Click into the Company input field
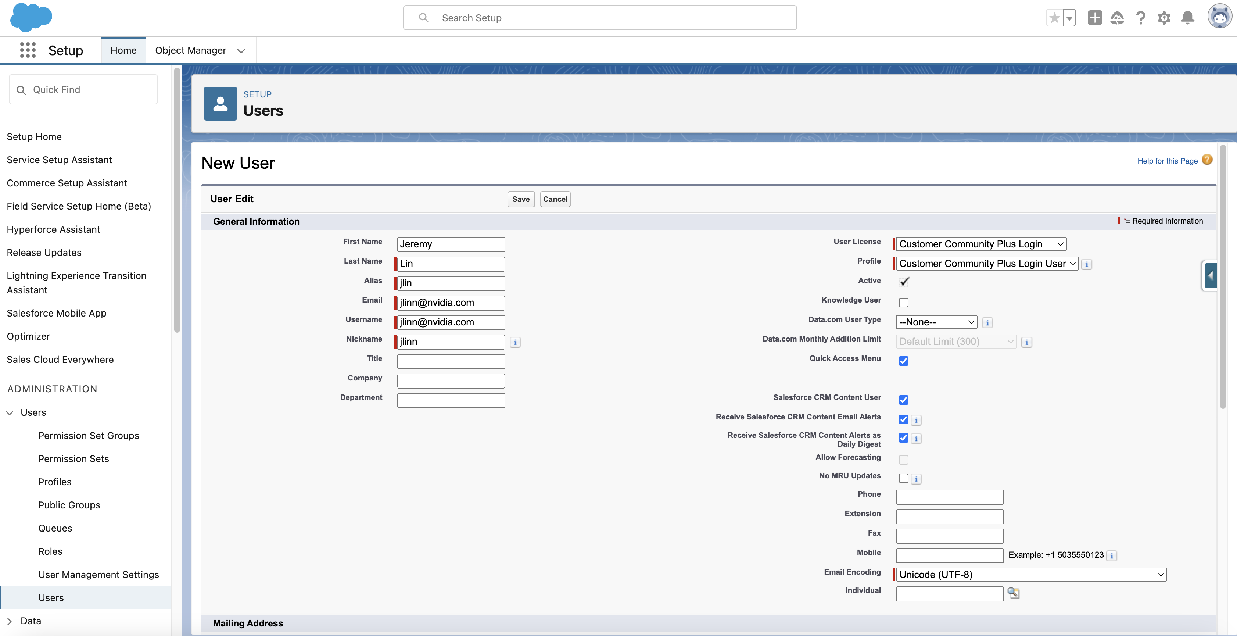This screenshot has width=1237, height=636. (451, 381)
